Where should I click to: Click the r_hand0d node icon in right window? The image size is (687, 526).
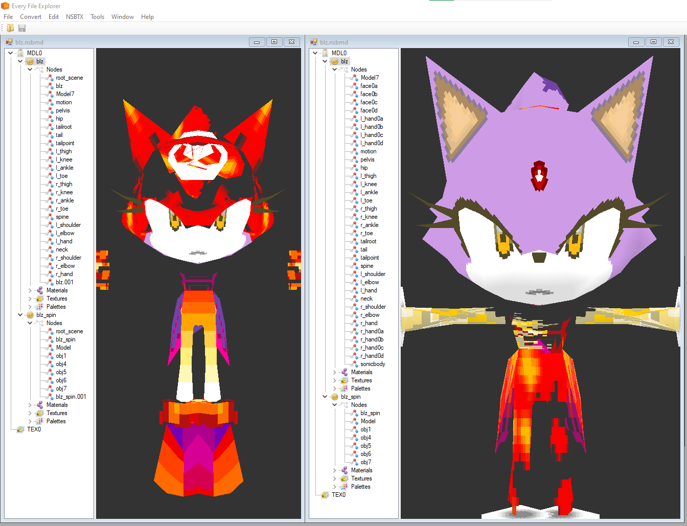(x=354, y=356)
